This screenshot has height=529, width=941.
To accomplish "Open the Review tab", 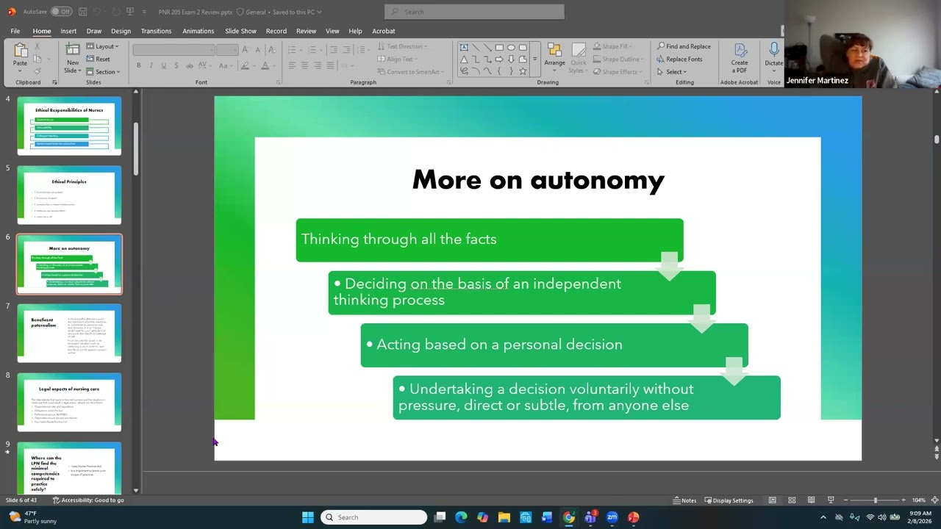I will point(306,31).
